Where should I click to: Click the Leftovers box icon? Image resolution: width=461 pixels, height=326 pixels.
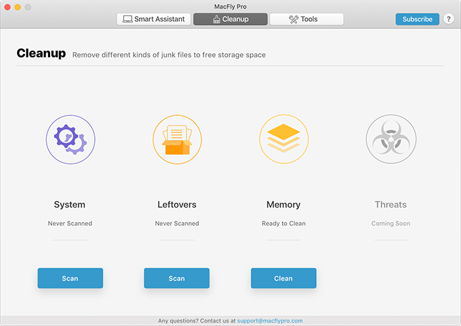coord(177,140)
